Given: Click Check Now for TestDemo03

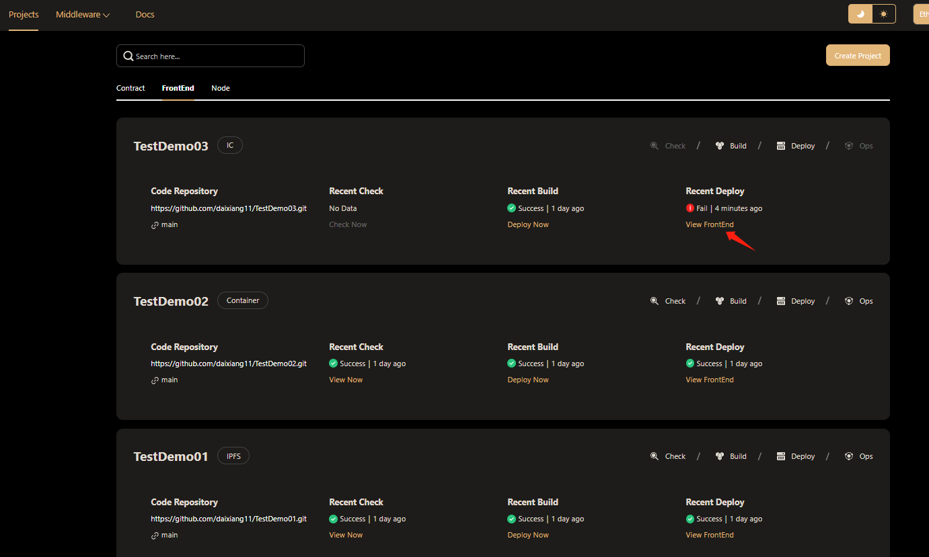Looking at the screenshot, I should 348,224.
